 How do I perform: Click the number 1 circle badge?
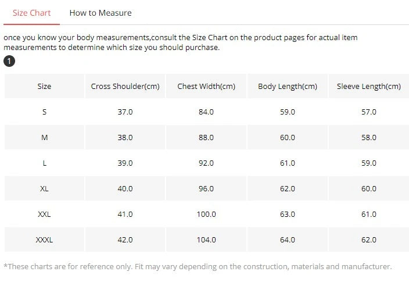(x=9, y=61)
